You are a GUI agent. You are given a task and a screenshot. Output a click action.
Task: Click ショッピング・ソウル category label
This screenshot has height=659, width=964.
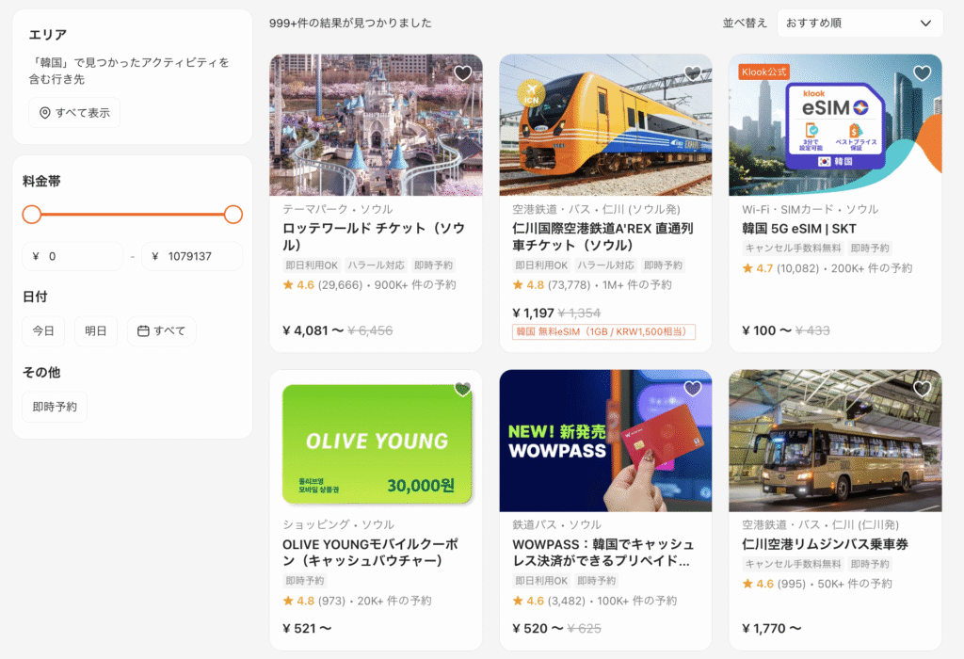(338, 524)
